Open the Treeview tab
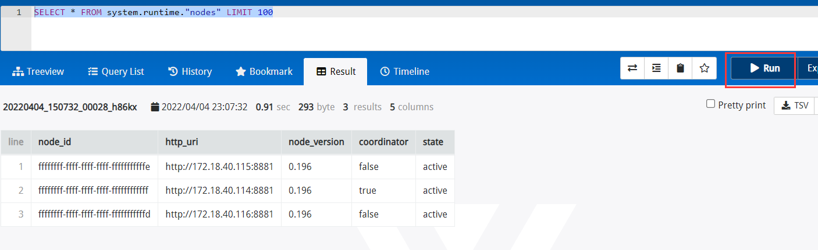818x250 pixels. (x=38, y=72)
